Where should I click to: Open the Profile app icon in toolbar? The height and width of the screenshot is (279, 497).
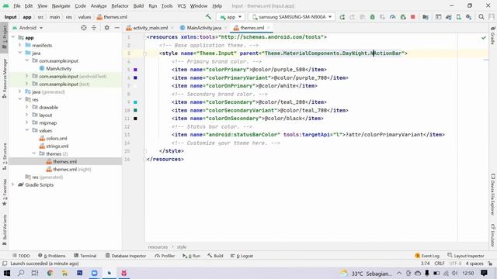coord(393,17)
